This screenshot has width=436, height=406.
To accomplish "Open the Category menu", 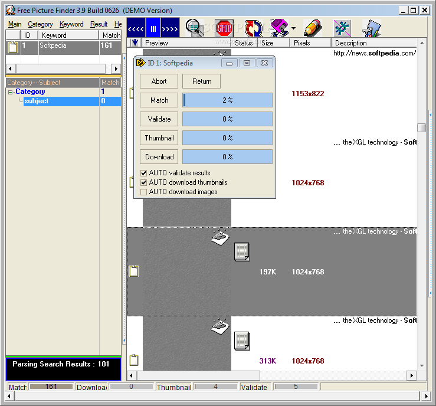I will coord(40,24).
